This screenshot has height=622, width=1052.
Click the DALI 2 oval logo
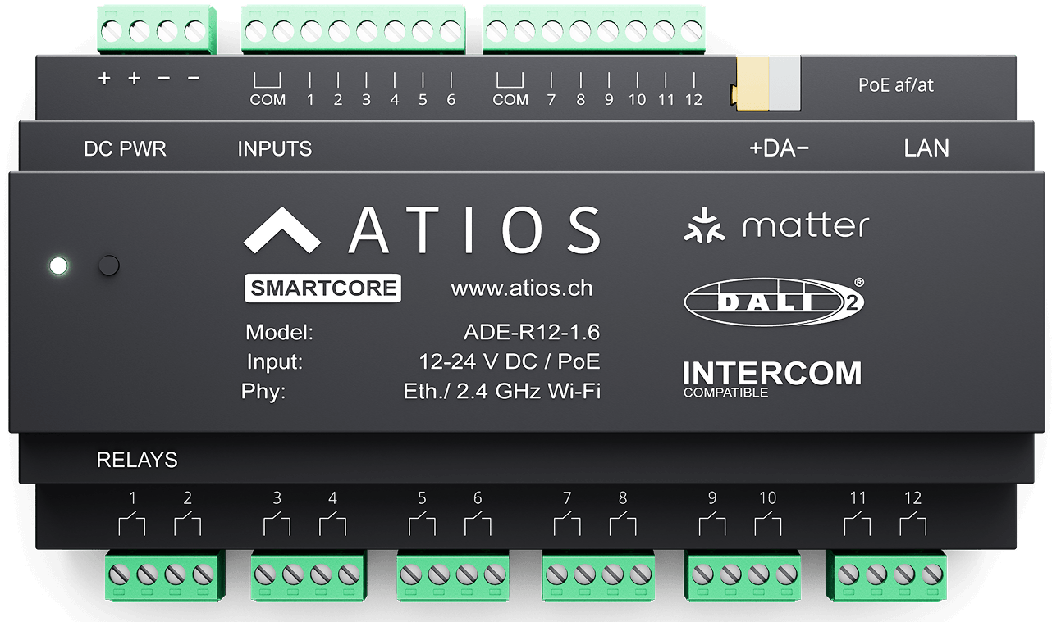(773, 299)
